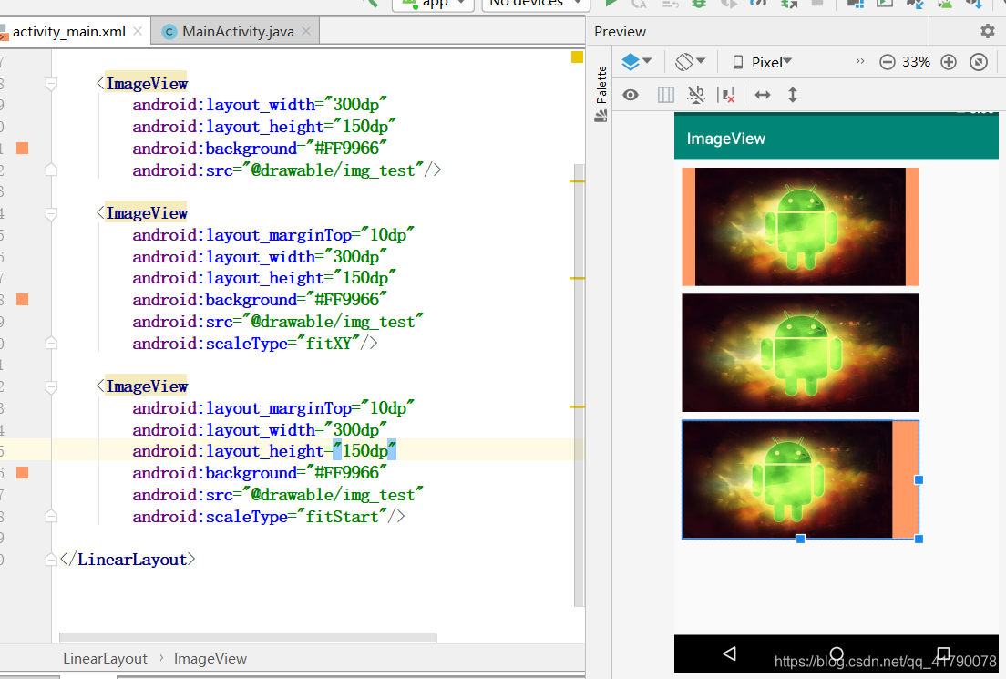Open the app run configuration dropdown

(433, 4)
